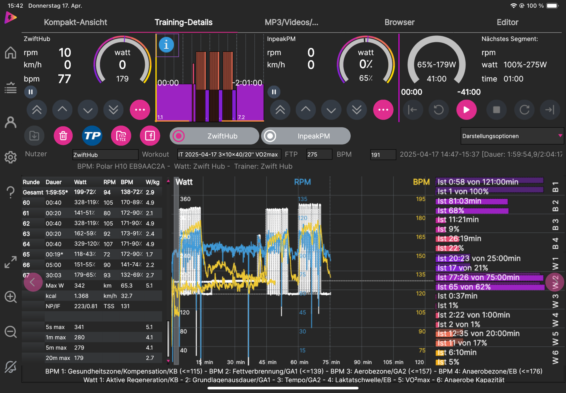Screen dimensions: 566x393
Task: Increase InpeakPM power by large step
Action: click(280, 110)
